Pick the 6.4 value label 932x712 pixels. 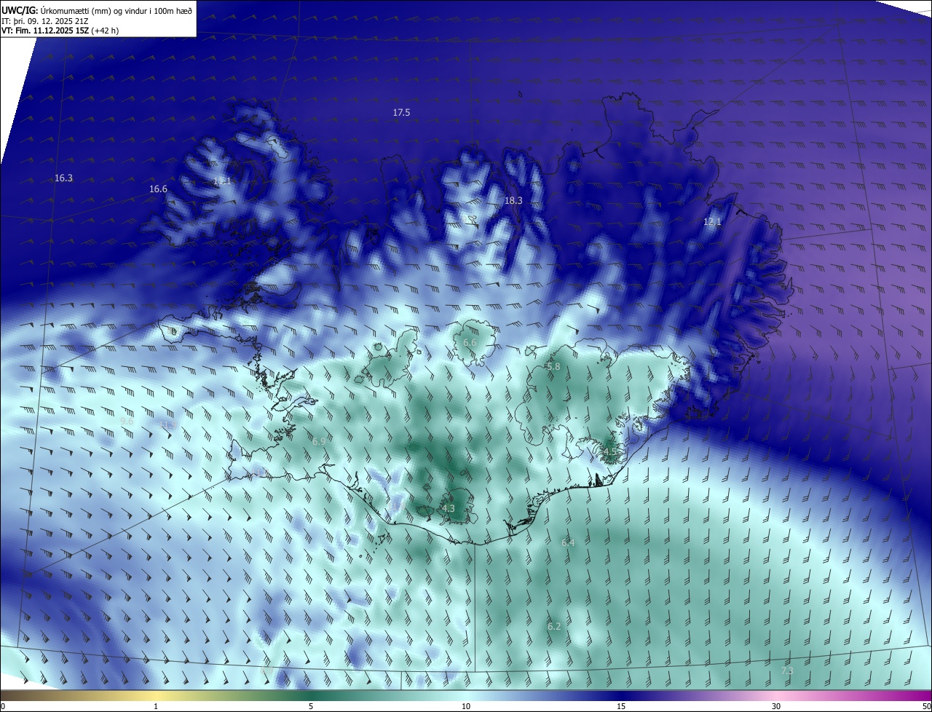point(568,543)
